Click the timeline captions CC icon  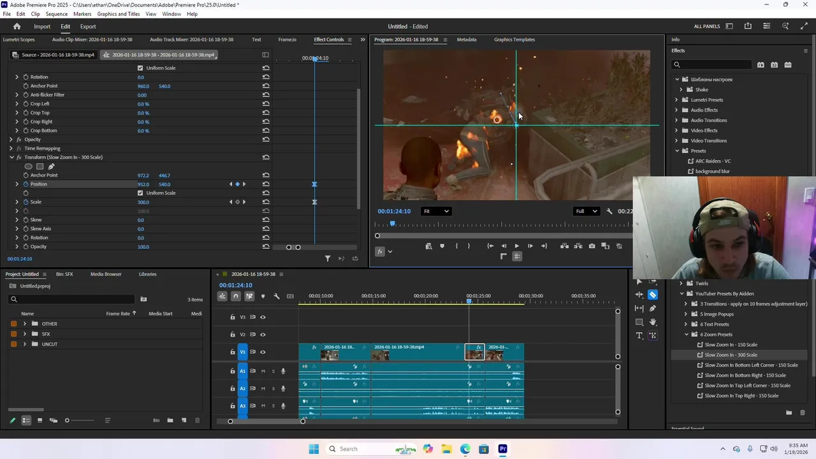[290, 296]
